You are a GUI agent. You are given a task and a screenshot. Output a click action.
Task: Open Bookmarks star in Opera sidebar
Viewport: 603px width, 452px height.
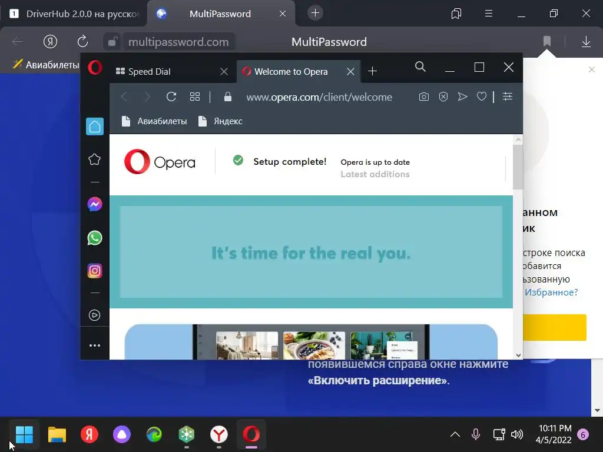point(95,159)
